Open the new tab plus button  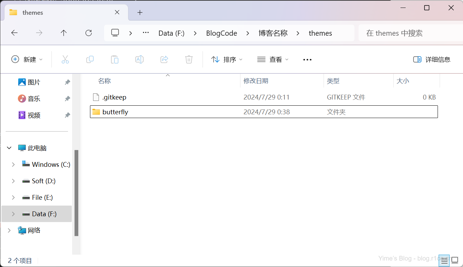click(140, 13)
